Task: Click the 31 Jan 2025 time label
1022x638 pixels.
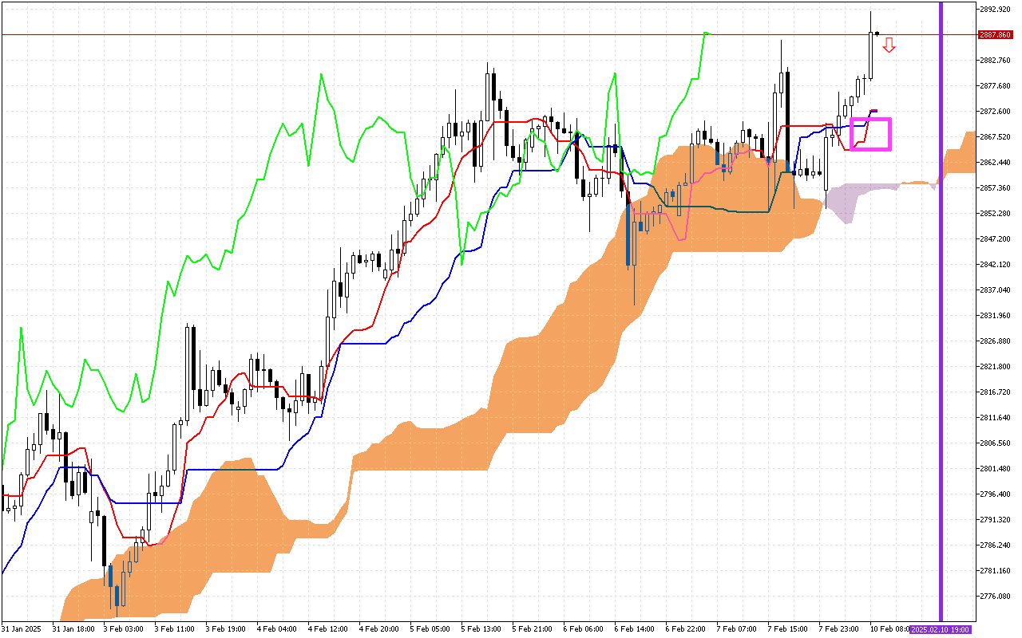Action: pos(19,629)
